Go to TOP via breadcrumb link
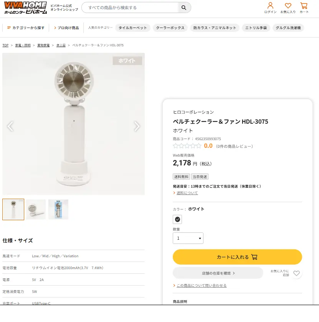Screen dimensions: 319x322 [x=5, y=45]
